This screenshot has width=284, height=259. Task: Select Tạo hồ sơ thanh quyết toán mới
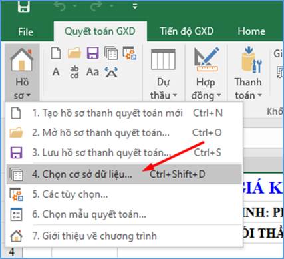124,113
